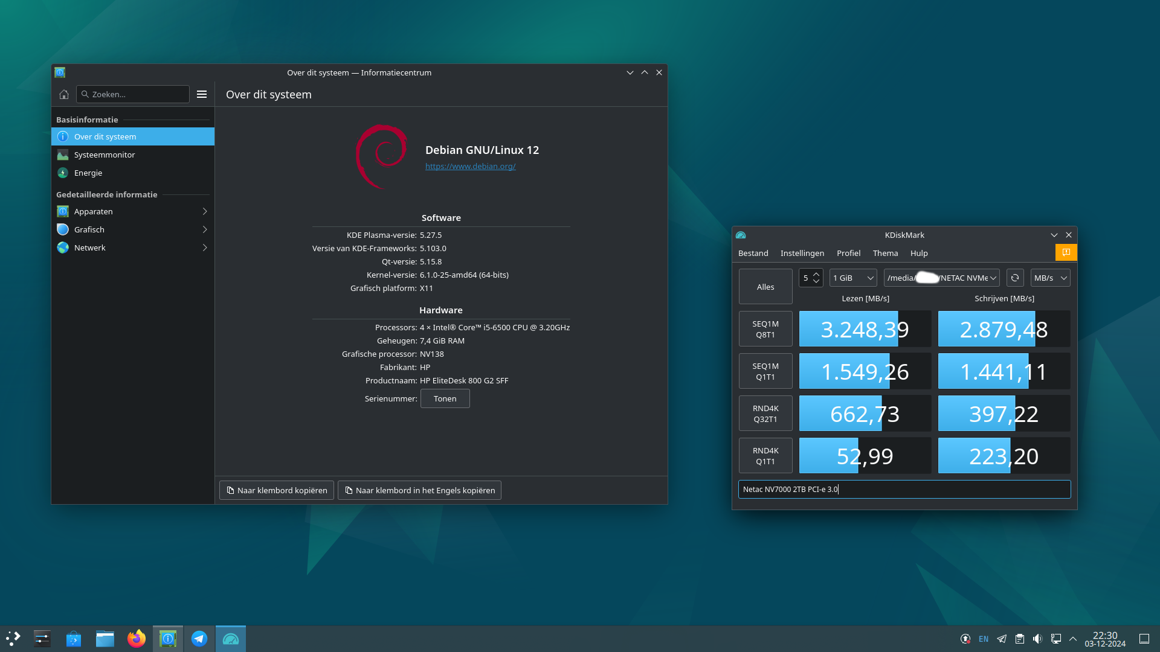Viewport: 1160px width, 652px height.
Task: Open the Profiel menu in KDiskMark
Action: tap(848, 253)
